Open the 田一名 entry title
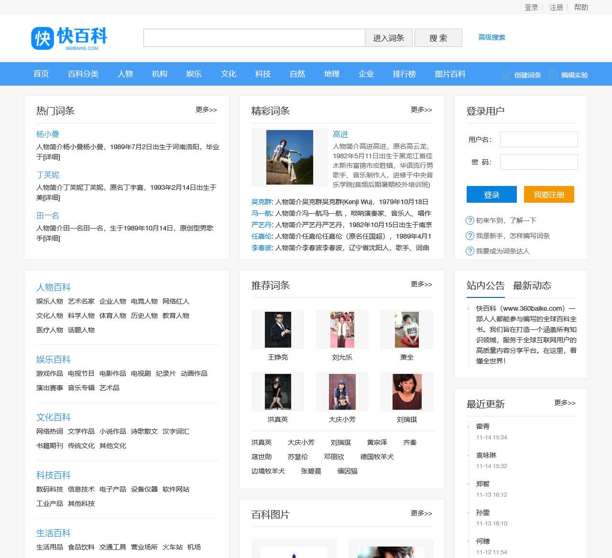The height and width of the screenshot is (558, 612). click(x=48, y=216)
